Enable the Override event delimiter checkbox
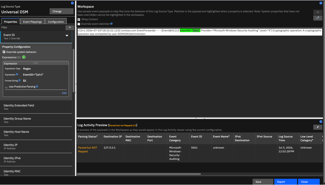 (79, 24)
